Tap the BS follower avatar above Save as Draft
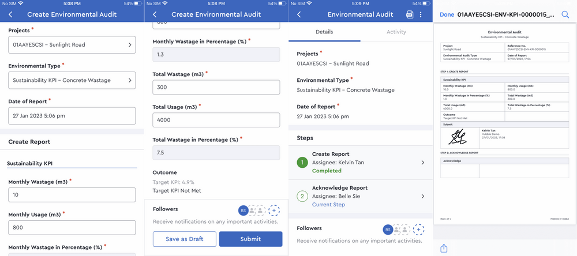Screen dimensions: 577x256 (243, 210)
